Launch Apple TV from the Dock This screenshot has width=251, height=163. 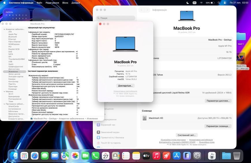point(146,155)
